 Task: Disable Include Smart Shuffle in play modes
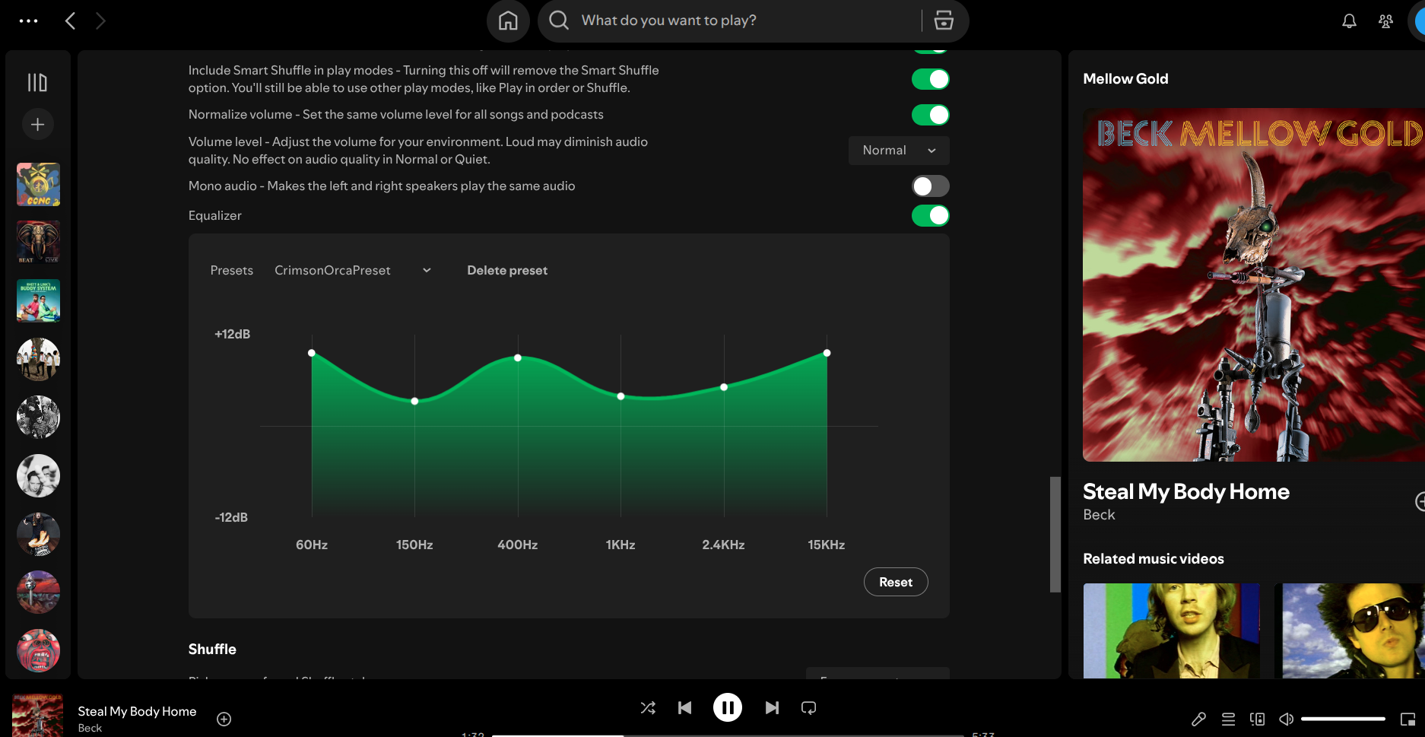click(930, 79)
